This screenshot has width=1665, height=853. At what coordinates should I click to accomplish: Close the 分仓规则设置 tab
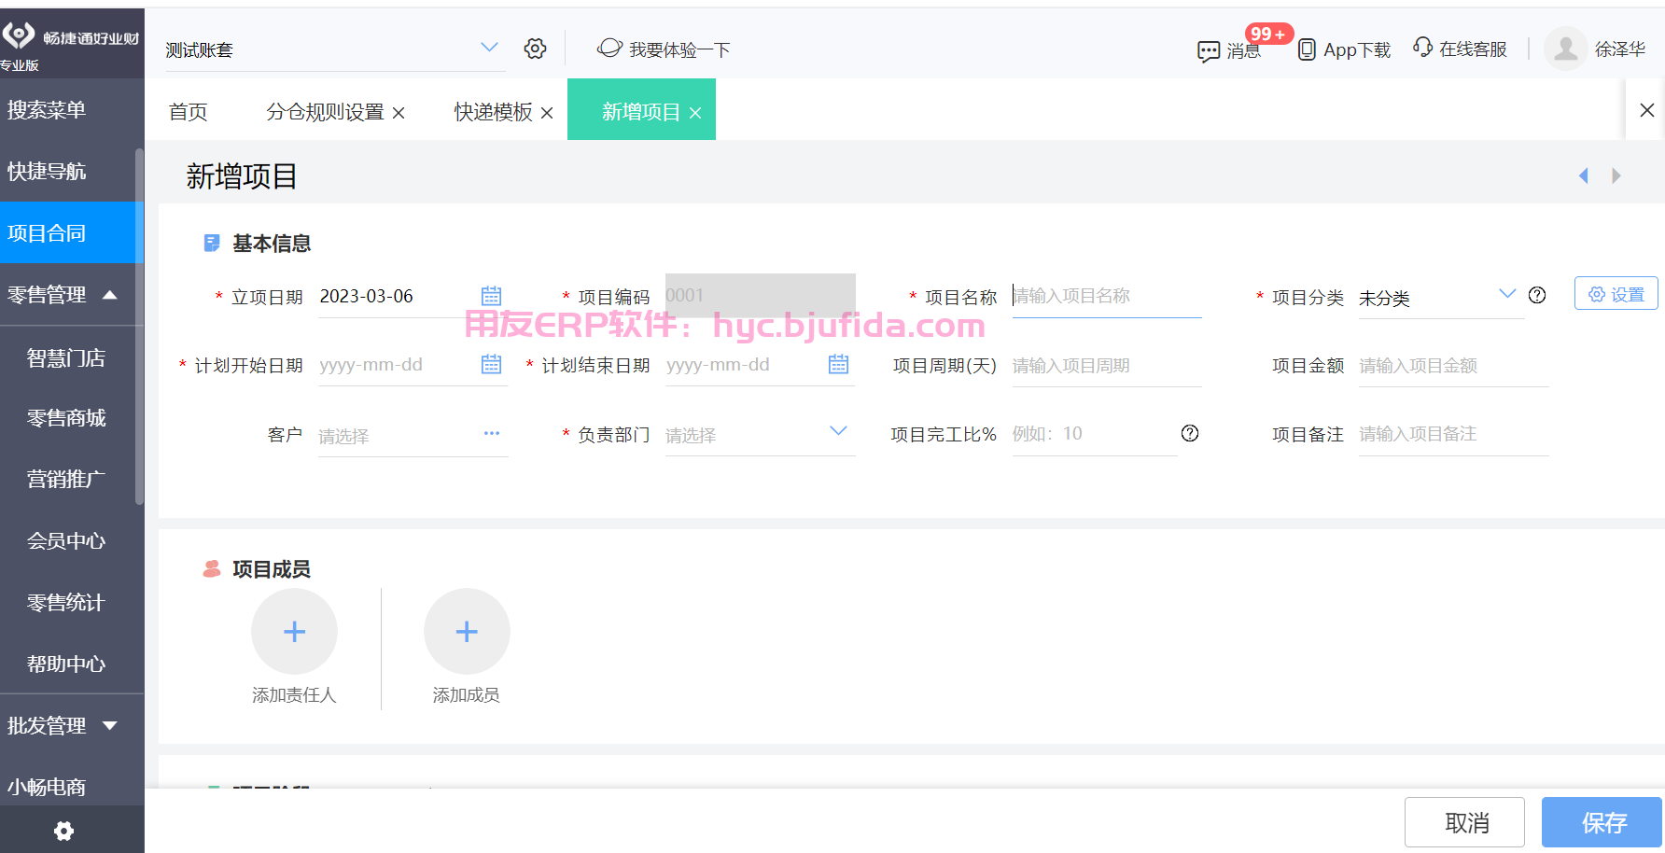tap(399, 113)
